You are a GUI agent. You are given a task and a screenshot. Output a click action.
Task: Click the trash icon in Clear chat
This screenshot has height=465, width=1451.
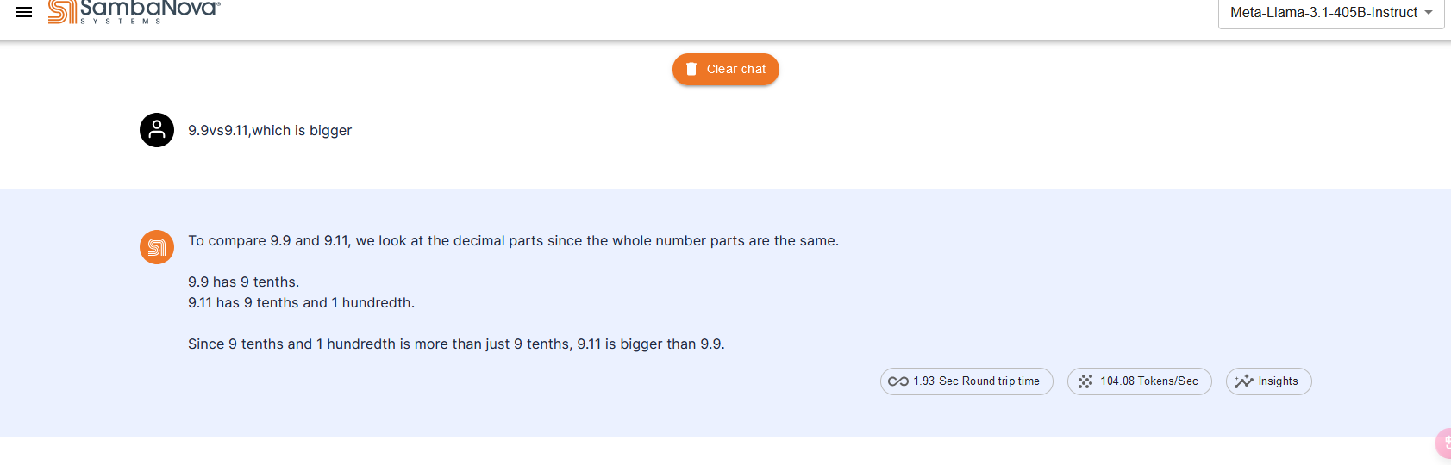691,69
